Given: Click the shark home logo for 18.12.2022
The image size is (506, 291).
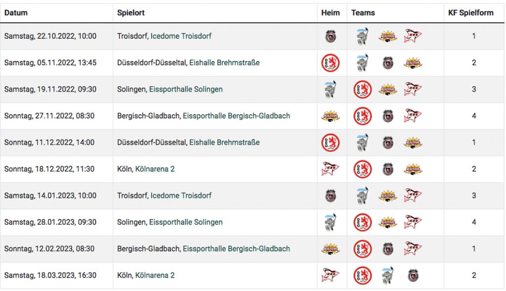Looking at the screenshot, I should (331, 169).
